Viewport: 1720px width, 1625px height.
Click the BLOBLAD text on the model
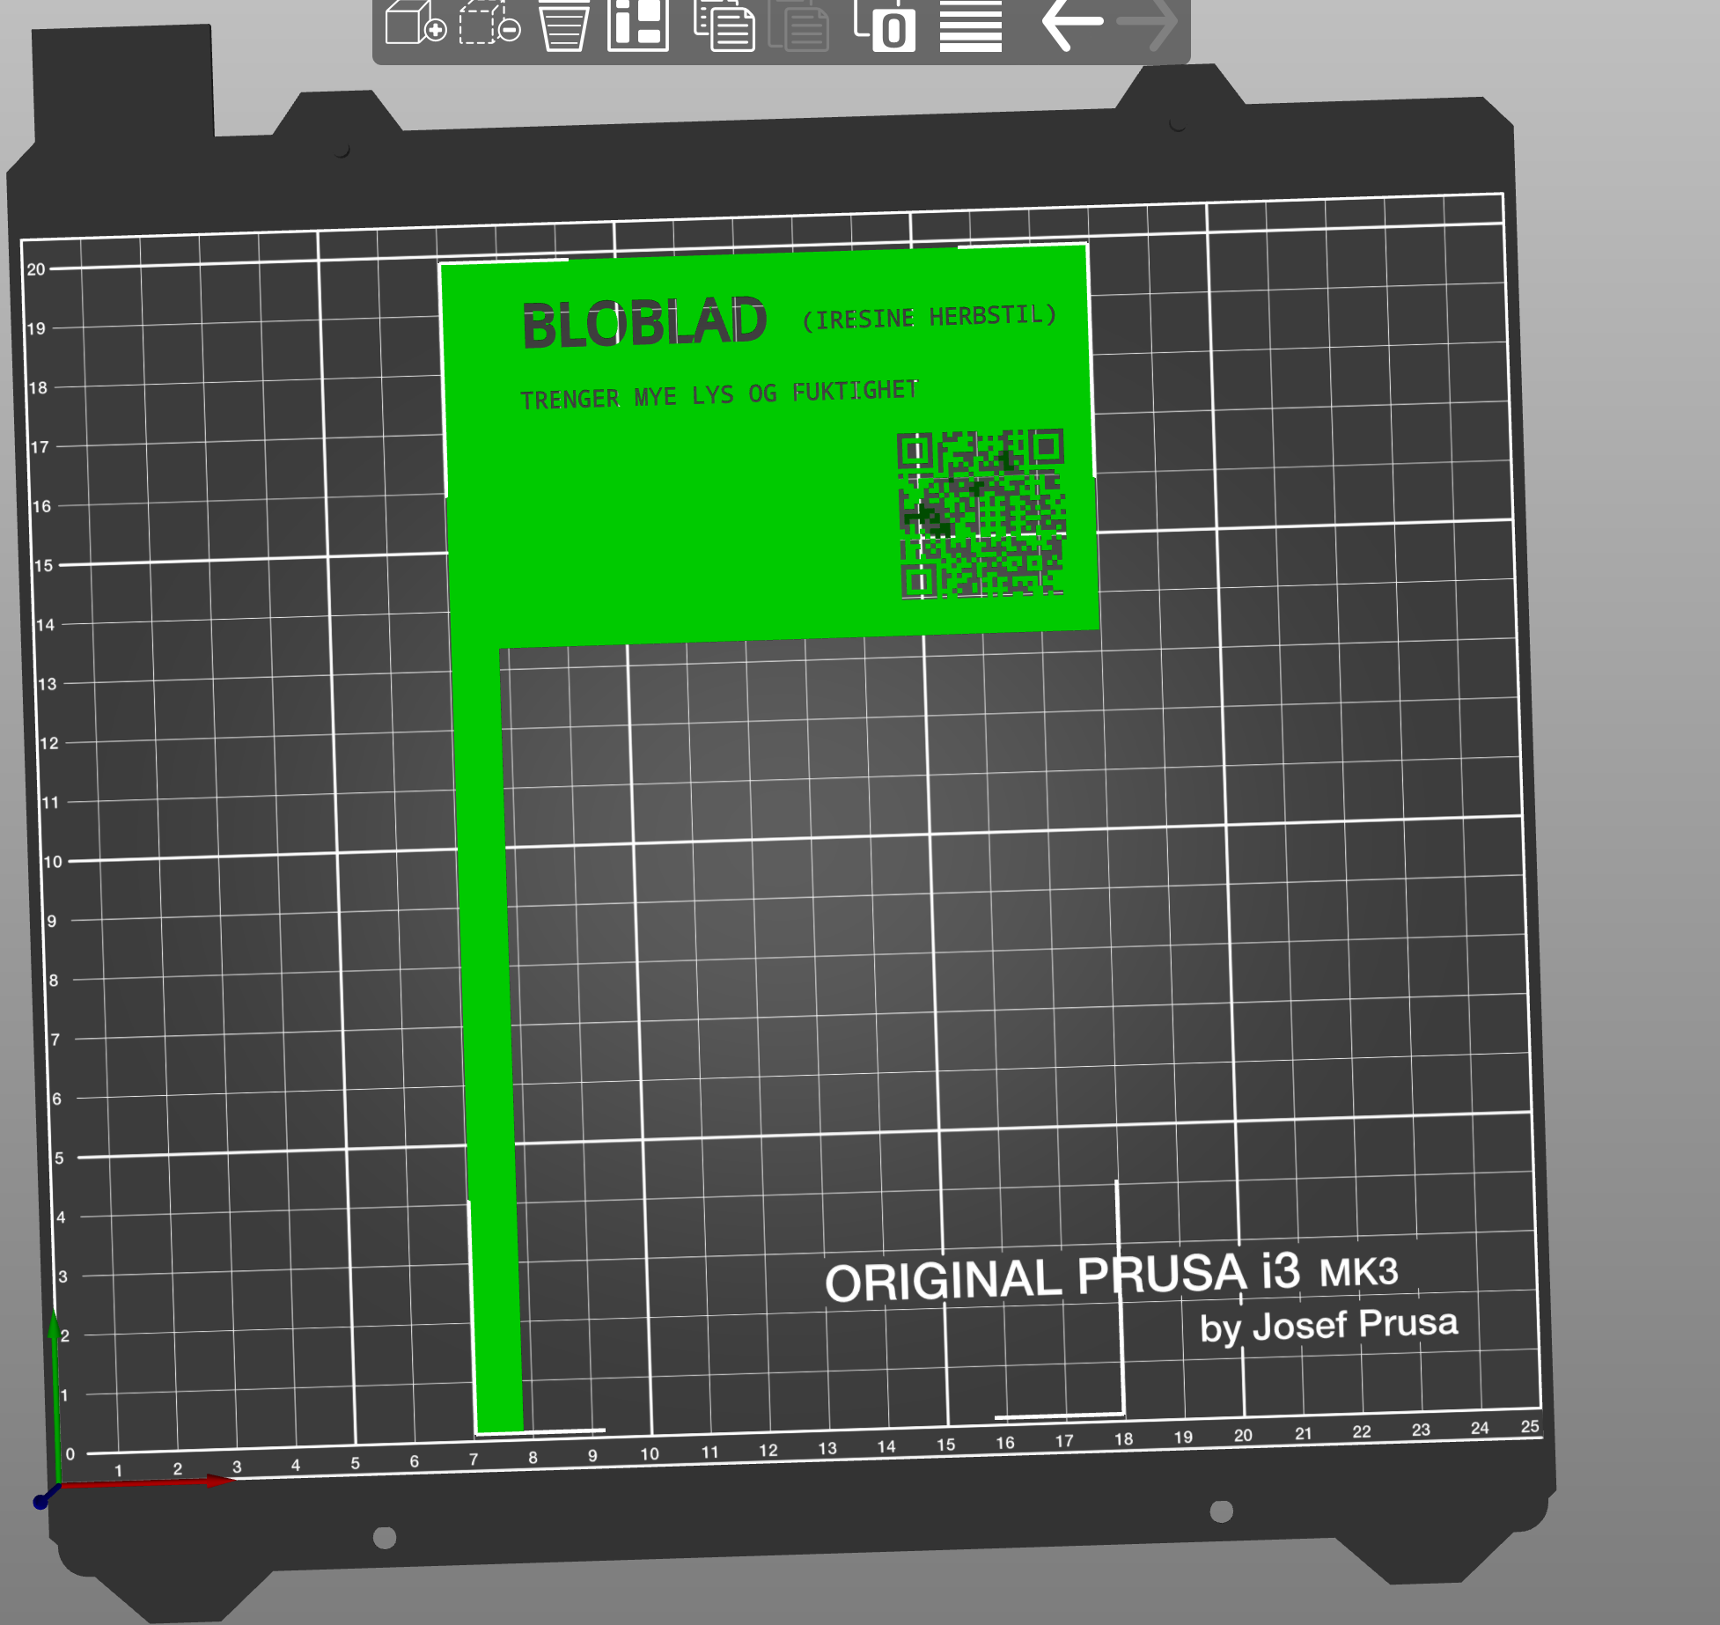[643, 323]
